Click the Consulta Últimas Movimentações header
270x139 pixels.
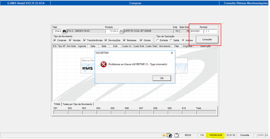tap(246, 3)
